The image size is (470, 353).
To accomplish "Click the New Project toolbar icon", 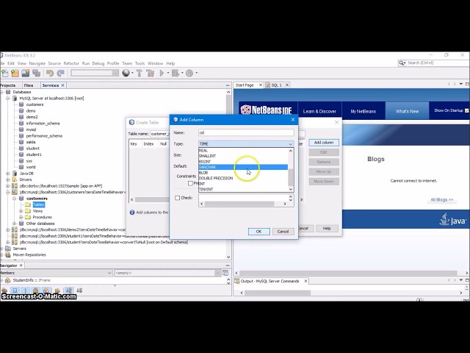I will point(15,73).
